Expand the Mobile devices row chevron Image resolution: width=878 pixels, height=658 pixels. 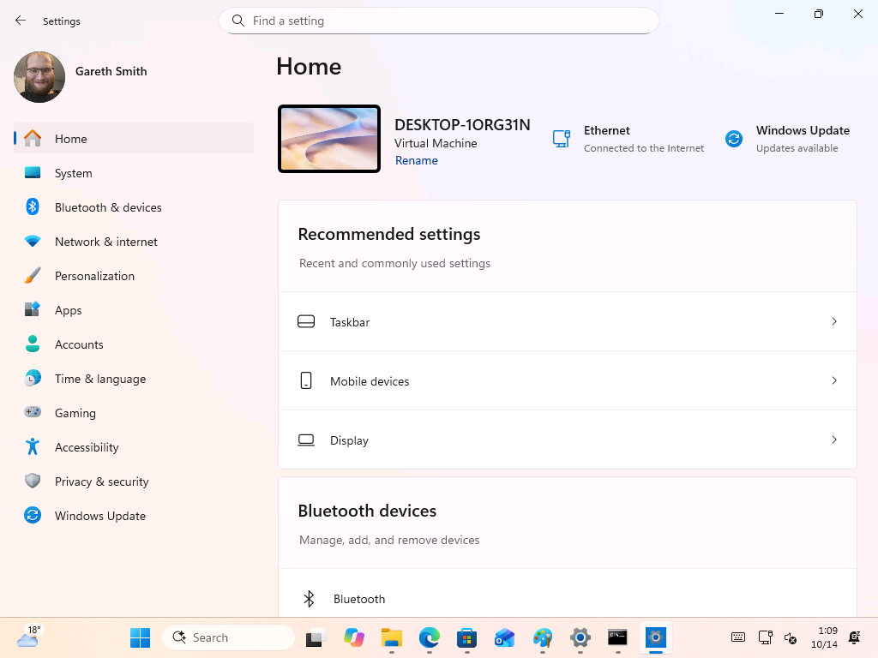(x=834, y=380)
